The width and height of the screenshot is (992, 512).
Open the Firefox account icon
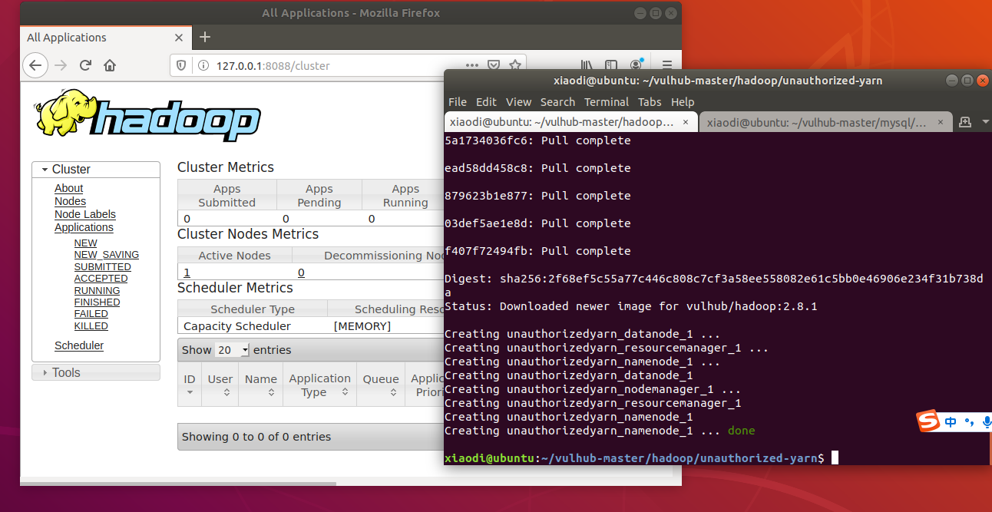(636, 65)
